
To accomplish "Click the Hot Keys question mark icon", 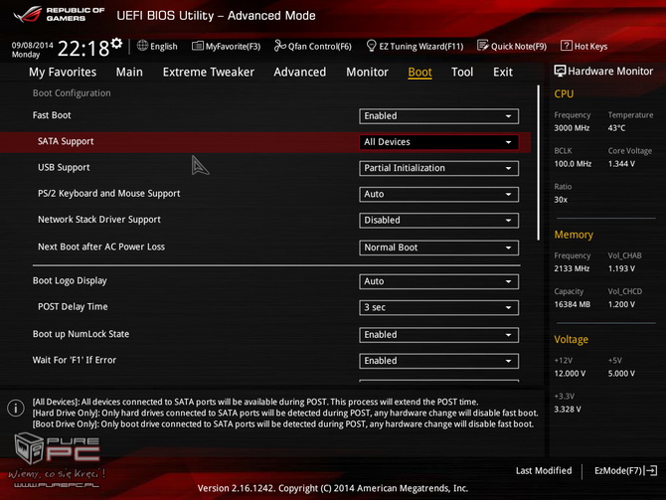I will click(567, 46).
